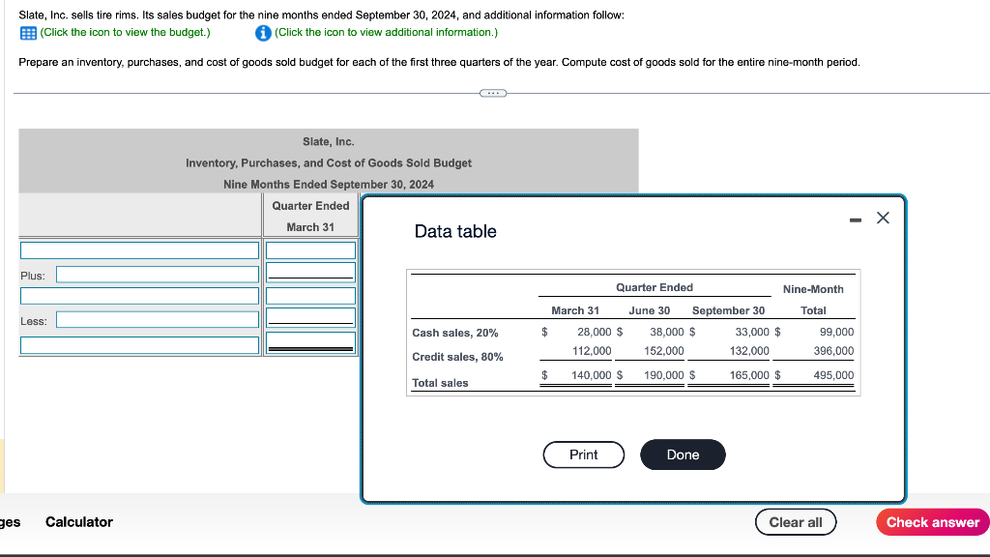
Task: Select Less row March 31 amount field
Action: coord(310,317)
